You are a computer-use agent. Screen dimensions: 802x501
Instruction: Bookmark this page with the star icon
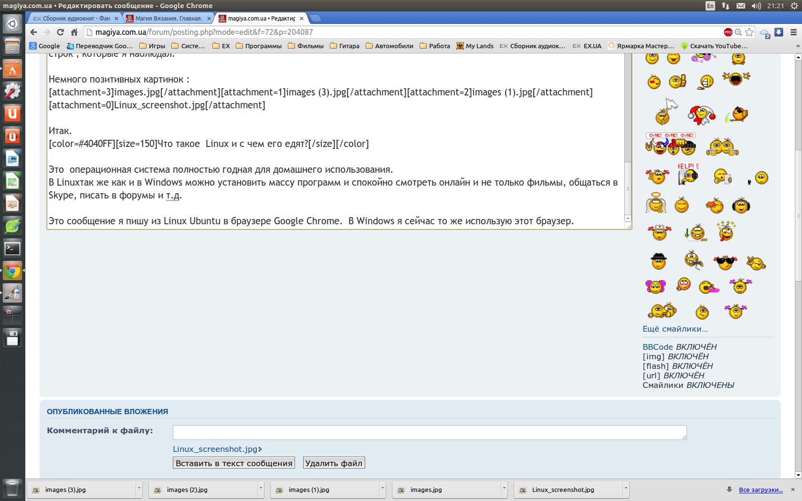click(x=749, y=32)
